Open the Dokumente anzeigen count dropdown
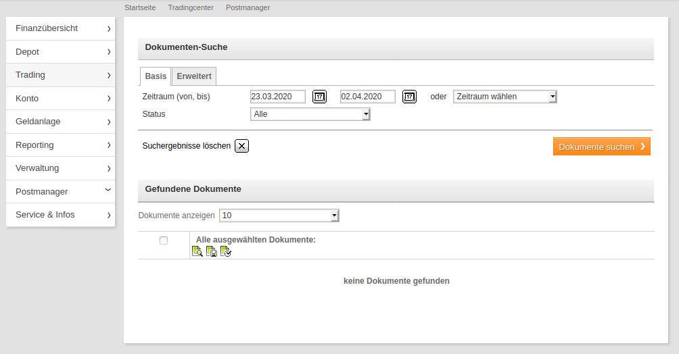The image size is (679, 354). tap(279, 216)
